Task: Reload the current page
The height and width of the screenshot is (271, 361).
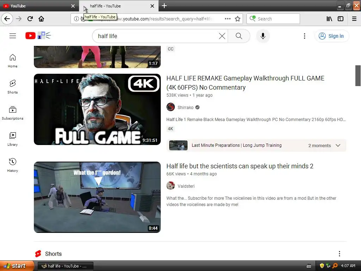Action: 30,19
